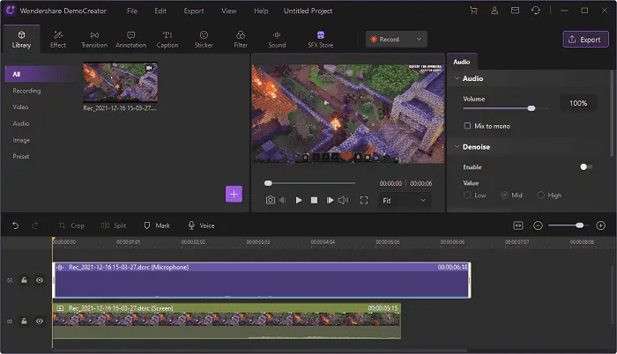Adjust the Volume slider
The width and height of the screenshot is (617, 354).
pos(506,108)
